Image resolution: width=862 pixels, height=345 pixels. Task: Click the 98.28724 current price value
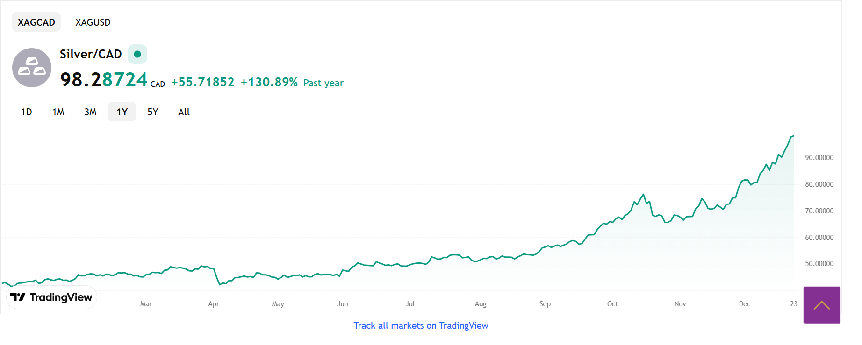click(x=104, y=80)
